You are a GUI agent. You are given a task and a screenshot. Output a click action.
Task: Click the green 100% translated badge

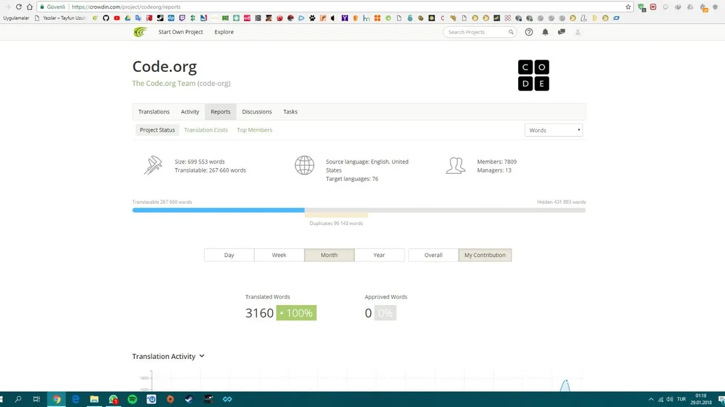coord(296,313)
